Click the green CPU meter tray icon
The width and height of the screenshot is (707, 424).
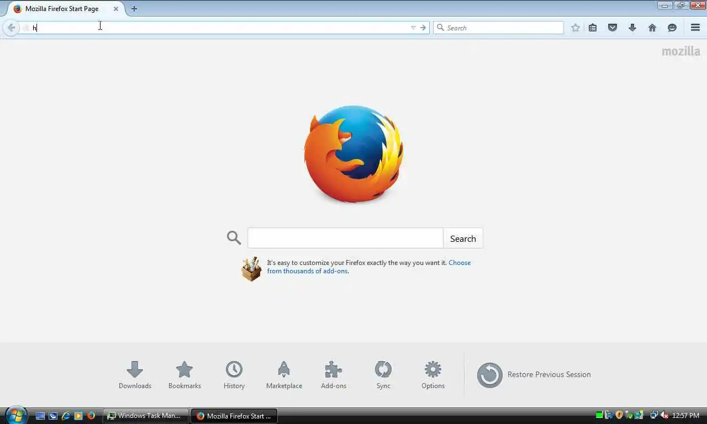click(599, 415)
